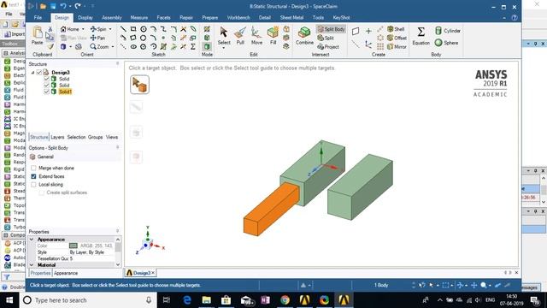This screenshot has height=308, width=547.
Task: Open Microsoft Edge from taskbar
Action: coord(187,300)
